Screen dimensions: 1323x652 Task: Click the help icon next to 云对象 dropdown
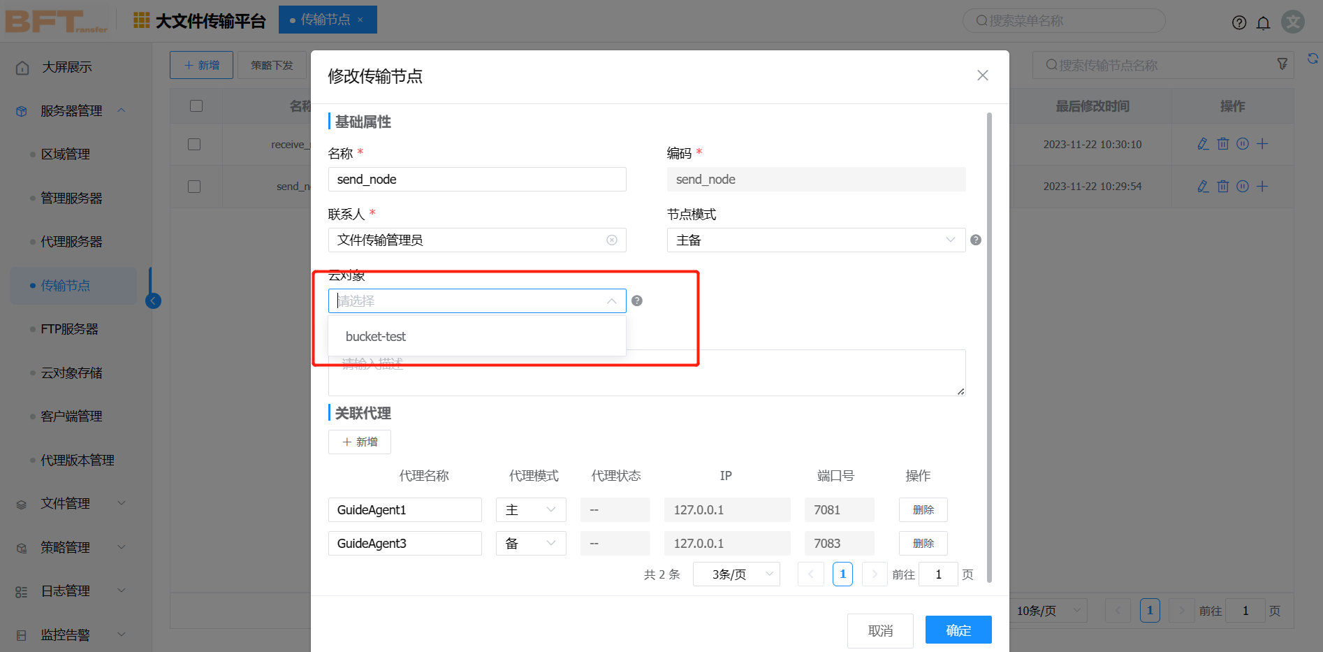(x=637, y=300)
